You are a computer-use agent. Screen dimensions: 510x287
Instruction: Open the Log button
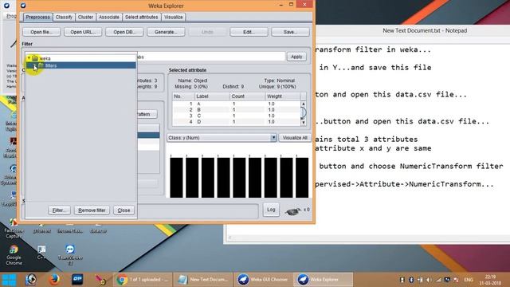point(271,210)
